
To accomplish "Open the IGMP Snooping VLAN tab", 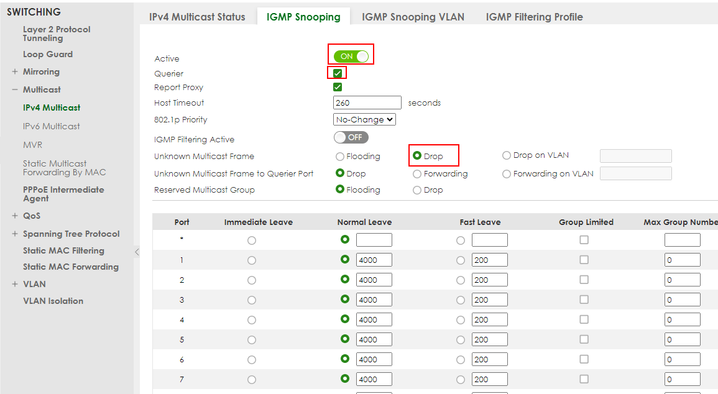I will pos(413,17).
